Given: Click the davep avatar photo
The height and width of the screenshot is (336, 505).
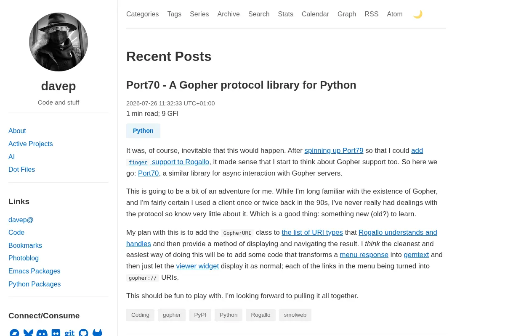Looking at the screenshot, I should pos(58,42).
